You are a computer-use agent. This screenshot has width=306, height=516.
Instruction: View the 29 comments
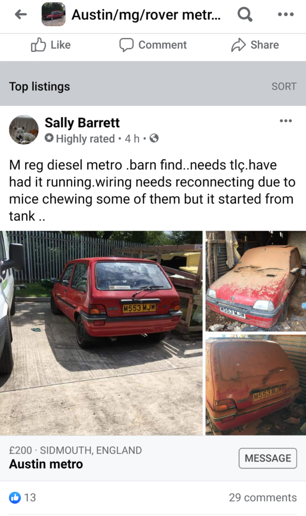coord(263,497)
